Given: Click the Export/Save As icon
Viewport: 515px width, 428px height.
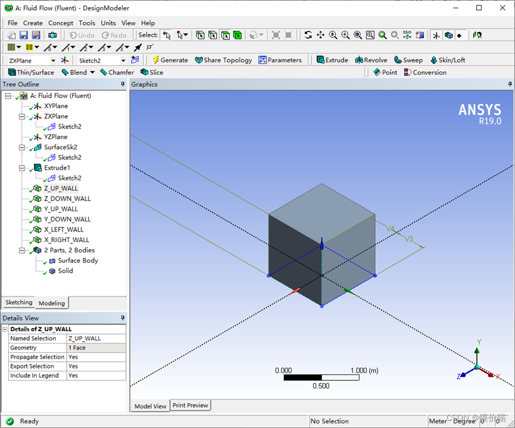Looking at the screenshot, I should [36, 35].
